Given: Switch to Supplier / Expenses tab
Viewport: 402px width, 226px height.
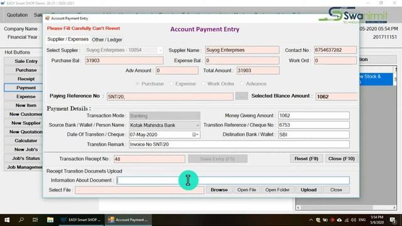Looking at the screenshot, I should (x=68, y=39).
